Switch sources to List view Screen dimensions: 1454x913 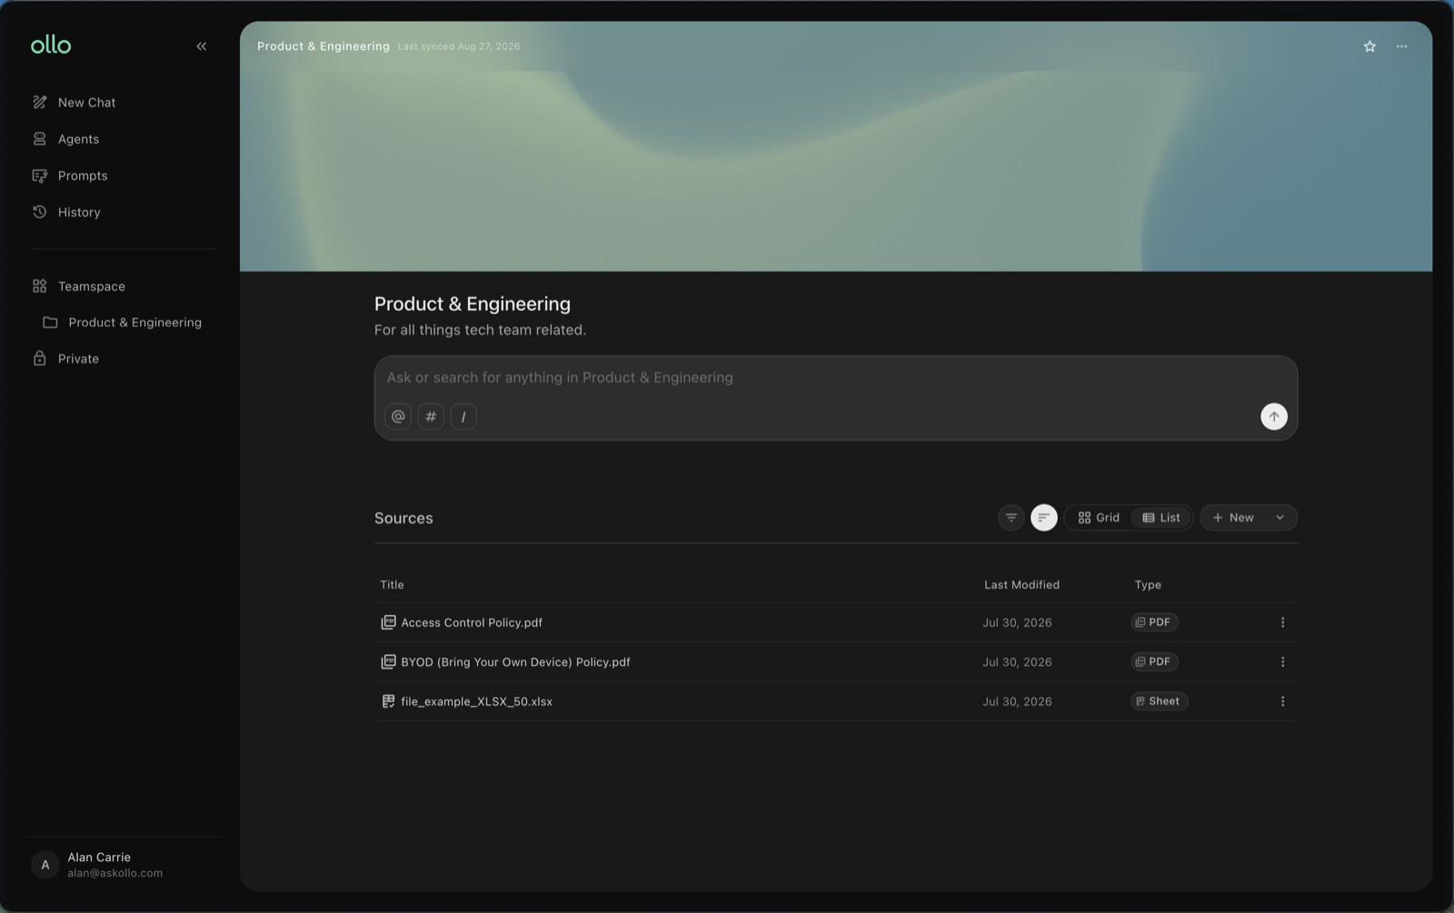coord(1160,518)
